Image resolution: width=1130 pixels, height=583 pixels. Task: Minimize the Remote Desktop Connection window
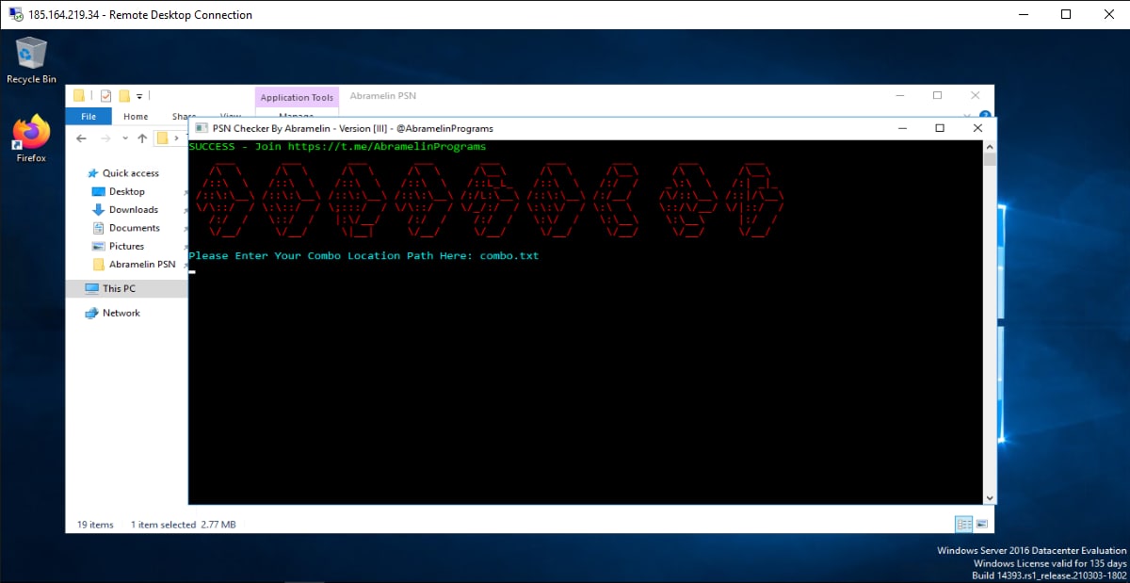point(1024,14)
